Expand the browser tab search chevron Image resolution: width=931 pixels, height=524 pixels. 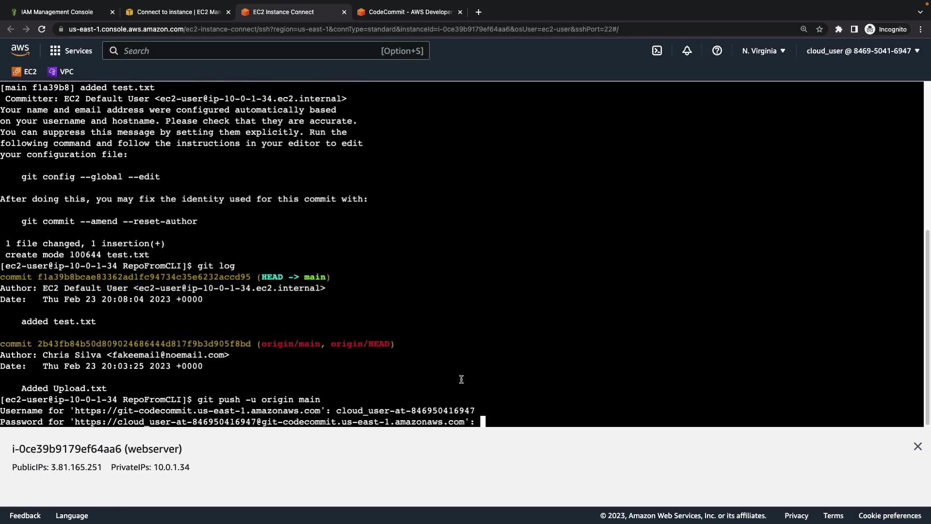pos(920,12)
